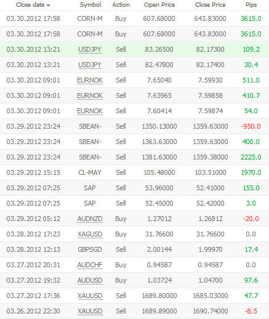Select the 2225.0 pips value
This screenshot has height=319, width=269.
(x=251, y=157)
